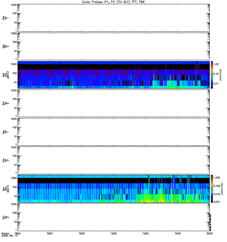This screenshot has height=242, width=227.
Task: Click the '0.01' label on the thb color bar
Action: pyautogui.click(x=216, y=83)
